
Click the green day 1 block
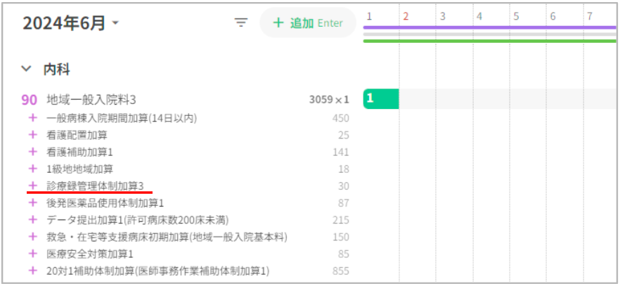click(x=380, y=99)
